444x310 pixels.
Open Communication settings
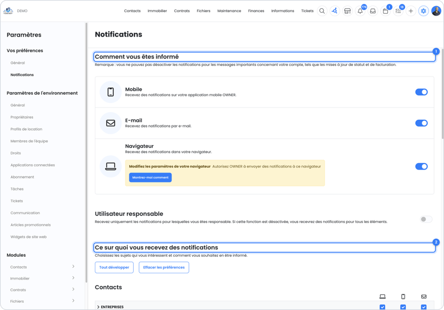25,213
